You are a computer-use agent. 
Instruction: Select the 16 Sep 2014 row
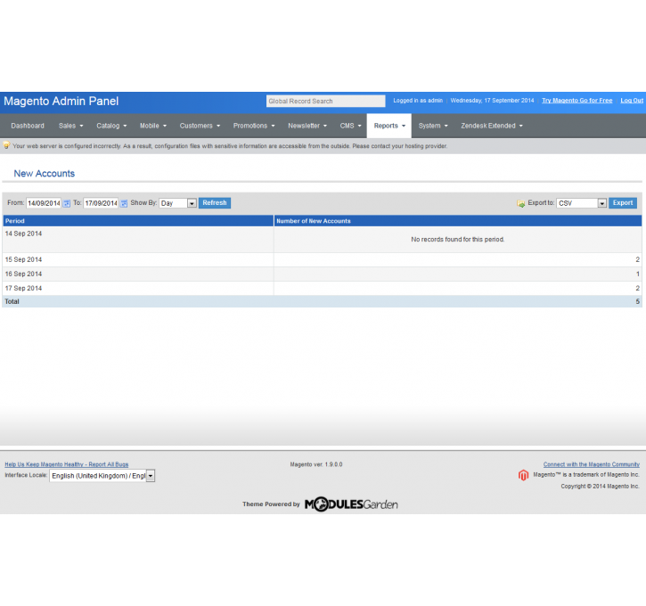click(x=323, y=274)
